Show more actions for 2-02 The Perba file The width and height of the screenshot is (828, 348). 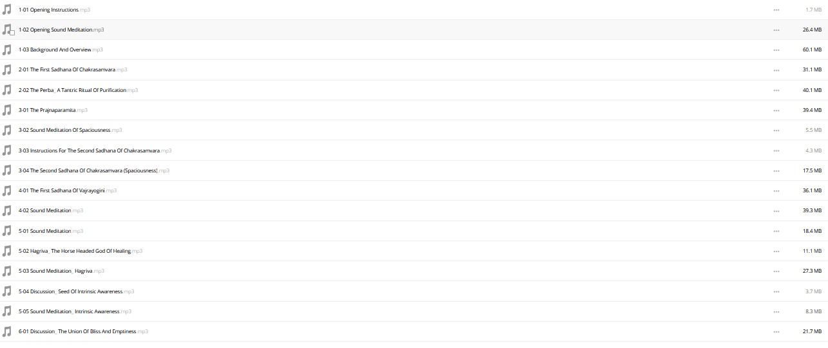coord(776,90)
